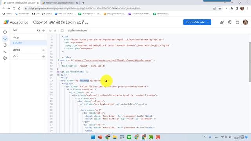Open Project Settings gear icon
The image size is (251, 141).
[5, 58]
